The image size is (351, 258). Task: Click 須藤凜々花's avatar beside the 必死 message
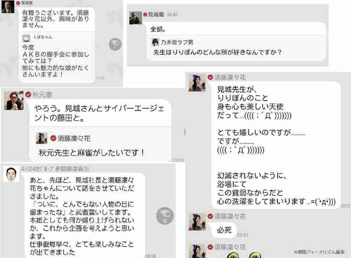coord(197,222)
